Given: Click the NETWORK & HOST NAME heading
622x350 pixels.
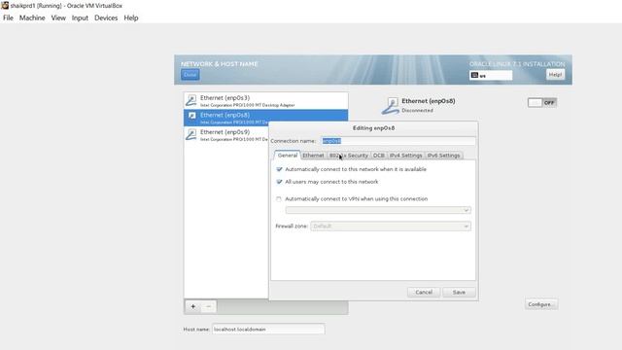Looking at the screenshot, I should (x=220, y=64).
